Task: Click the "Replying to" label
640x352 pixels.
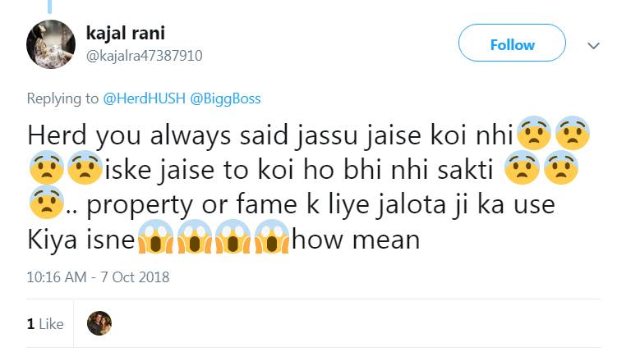Action: click(63, 98)
